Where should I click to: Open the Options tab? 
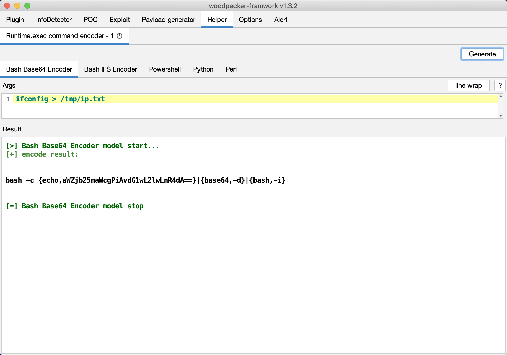pyautogui.click(x=250, y=20)
